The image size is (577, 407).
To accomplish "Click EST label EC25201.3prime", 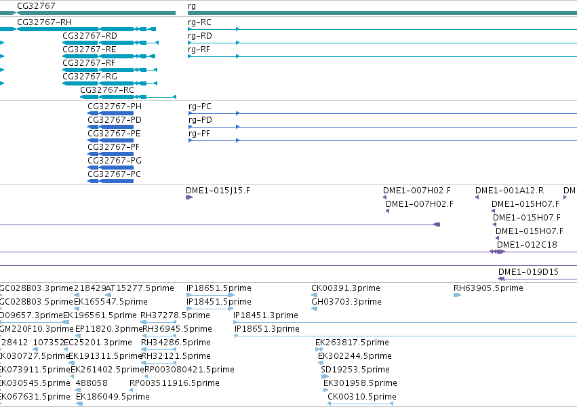I will tap(98, 343).
